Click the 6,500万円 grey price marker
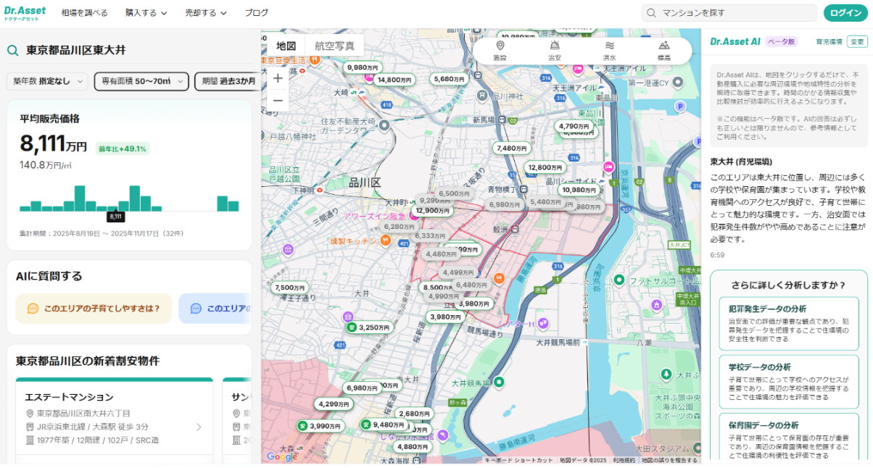This screenshot has height=468, width=873. (x=455, y=193)
